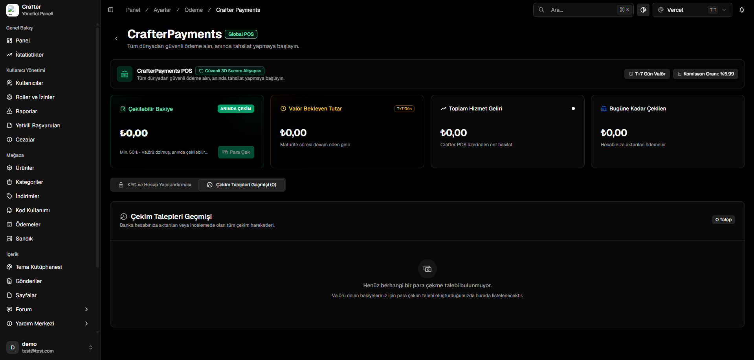
Task: Open Roller ve İzinler page
Action: pos(48,97)
